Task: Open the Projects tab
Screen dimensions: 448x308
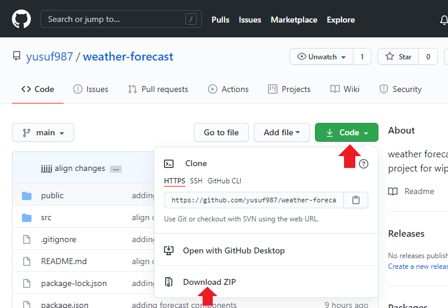Action: pos(289,90)
